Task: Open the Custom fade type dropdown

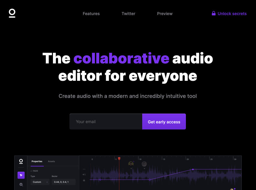Action: pos(40,182)
